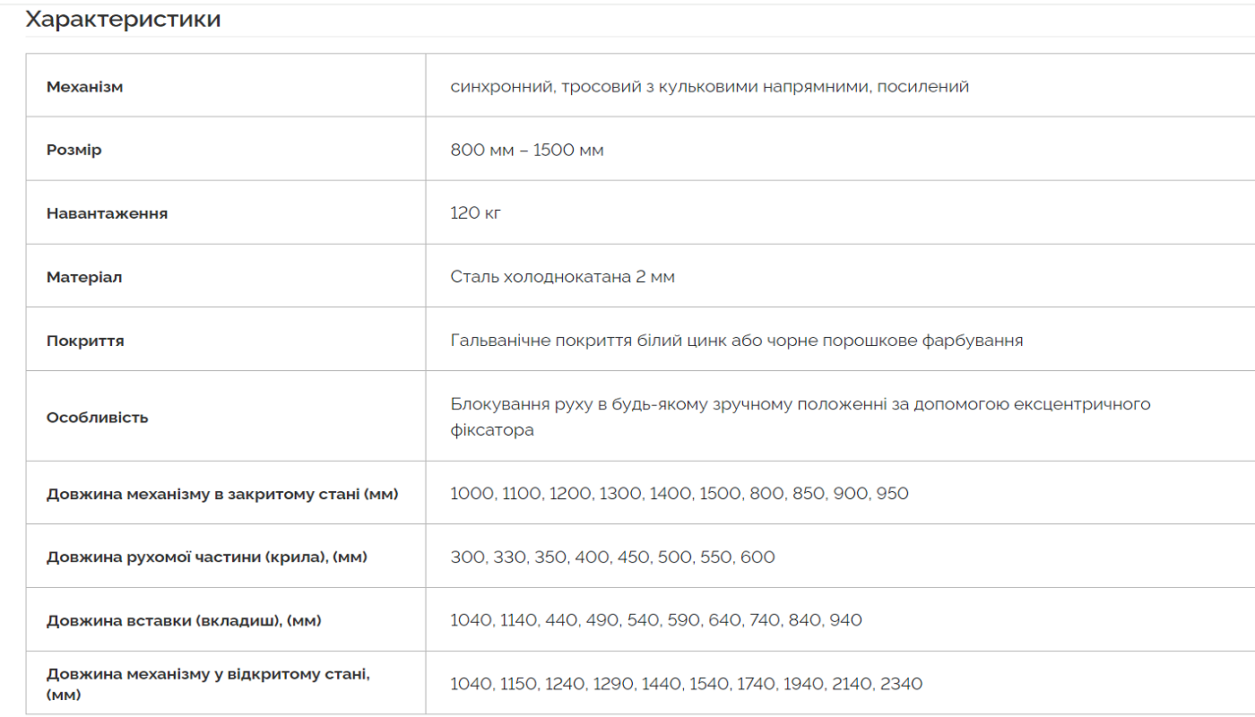Select the insert (вкладиш) length label
1255x717 pixels.
(184, 620)
